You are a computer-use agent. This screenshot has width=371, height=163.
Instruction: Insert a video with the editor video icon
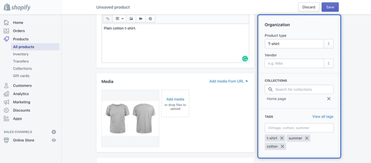pos(141,19)
